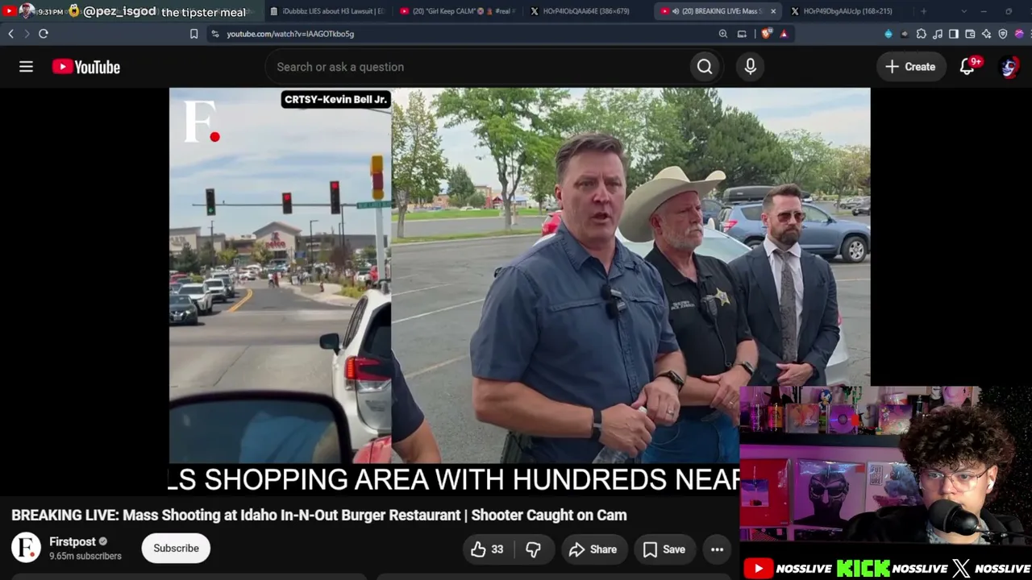This screenshot has height=580, width=1032.
Task: Open the Extensions puzzle icon
Action: pyautogui.click(x=921, y=34)
